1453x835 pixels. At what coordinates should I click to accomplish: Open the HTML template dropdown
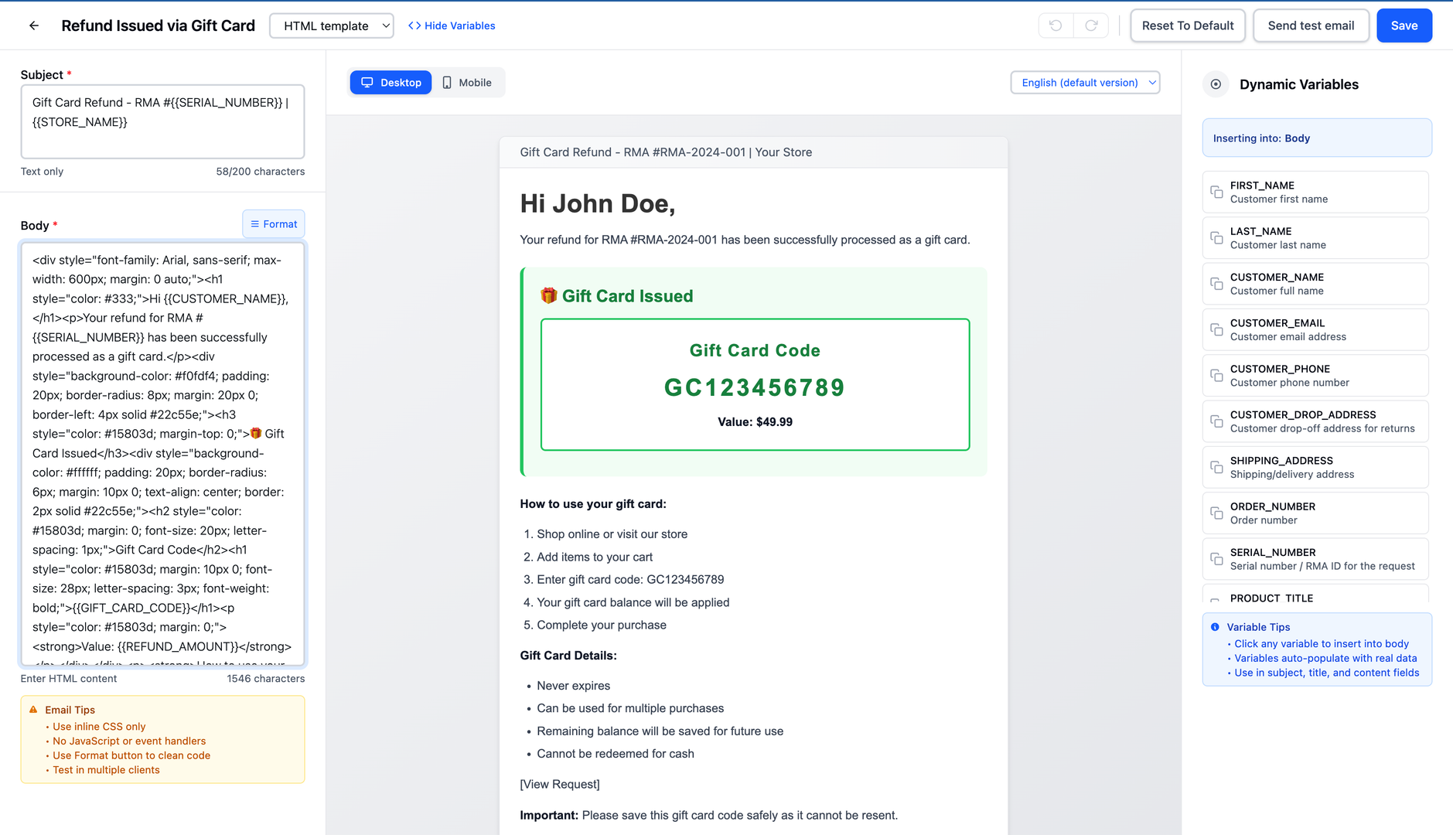tap(331, 26)
